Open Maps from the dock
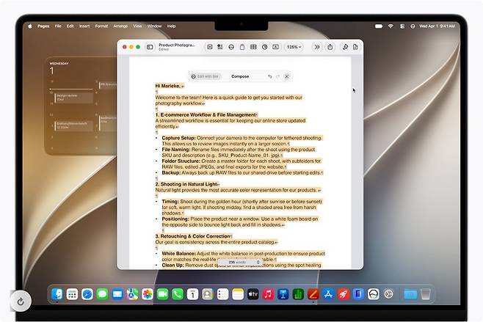The image size is (483, 322). coord(132,294)
